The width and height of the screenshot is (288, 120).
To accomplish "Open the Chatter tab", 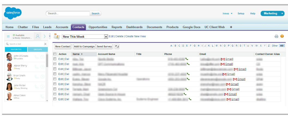I will pyautogui.click(x=23, y=27).
